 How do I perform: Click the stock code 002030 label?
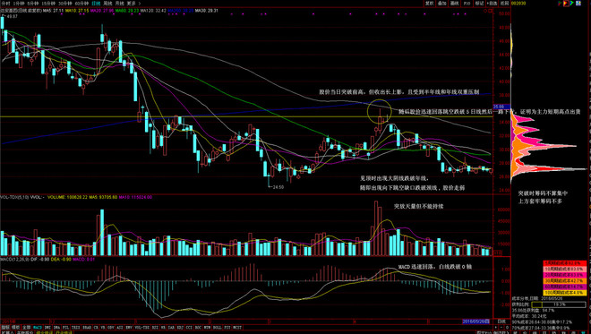coord(518,4)
